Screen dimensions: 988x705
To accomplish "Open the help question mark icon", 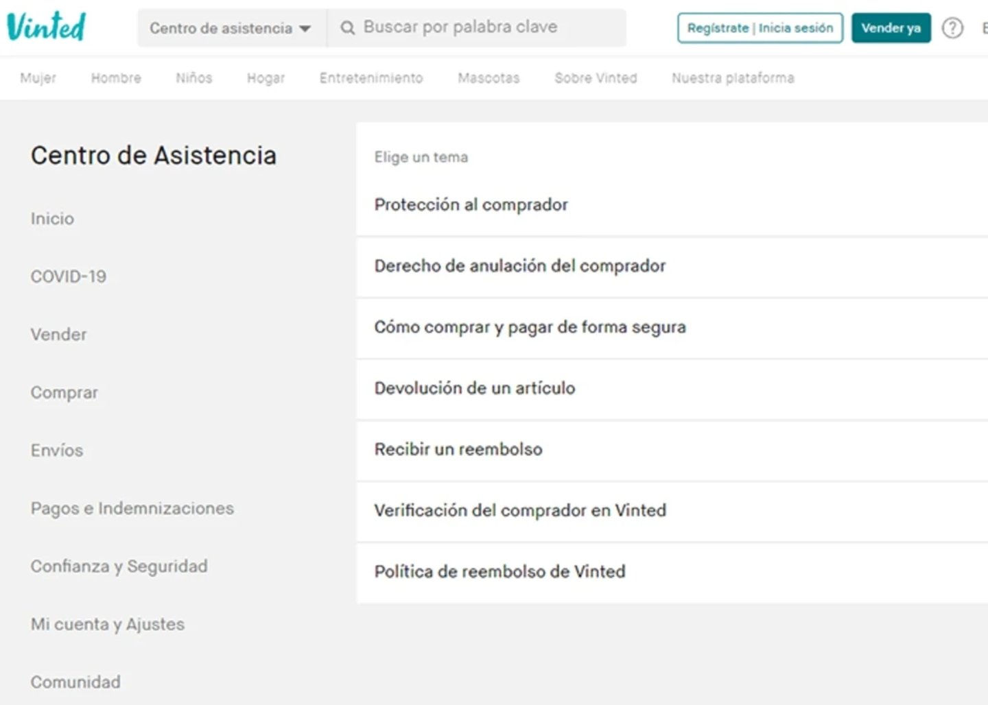I will (952, 28).
